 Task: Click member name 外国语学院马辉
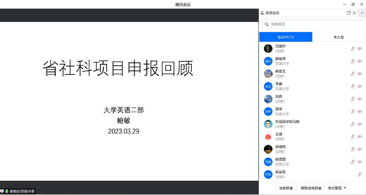(287, 122)
